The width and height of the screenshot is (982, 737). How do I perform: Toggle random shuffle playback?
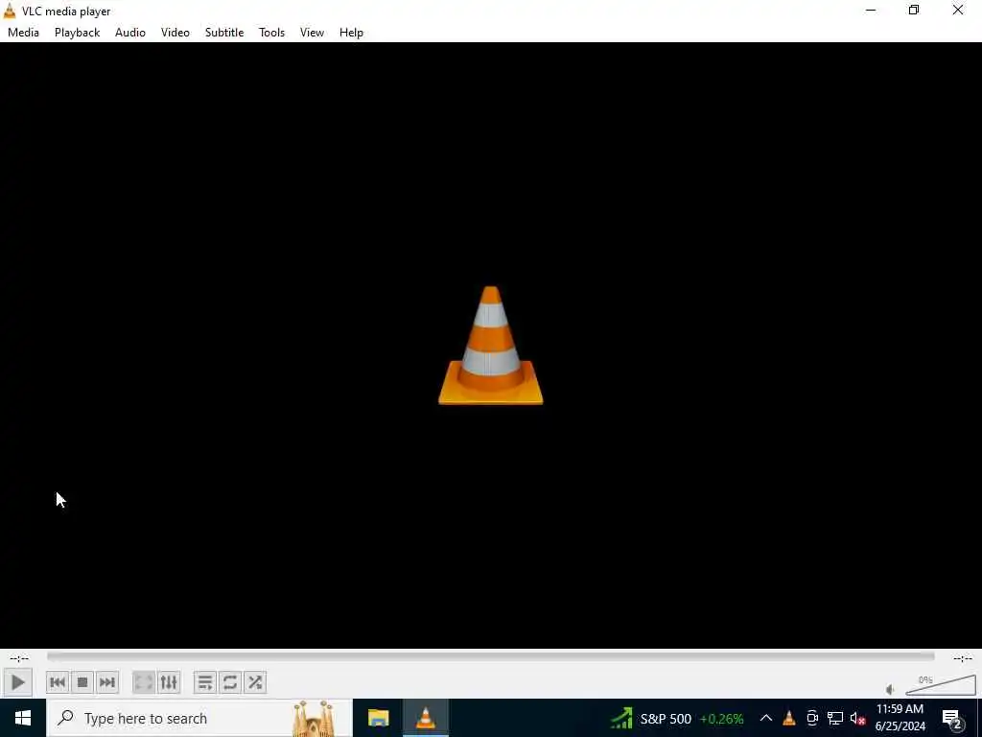pos(255,682)
